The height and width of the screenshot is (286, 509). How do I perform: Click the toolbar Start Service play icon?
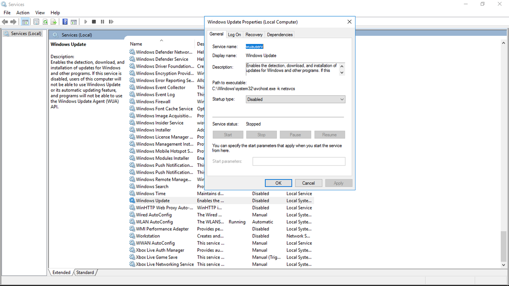pos(85,22)
